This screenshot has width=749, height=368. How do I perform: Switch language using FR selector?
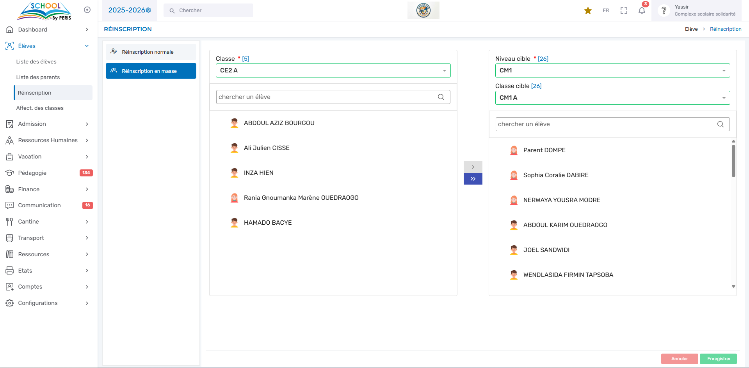tap(606, 11)
